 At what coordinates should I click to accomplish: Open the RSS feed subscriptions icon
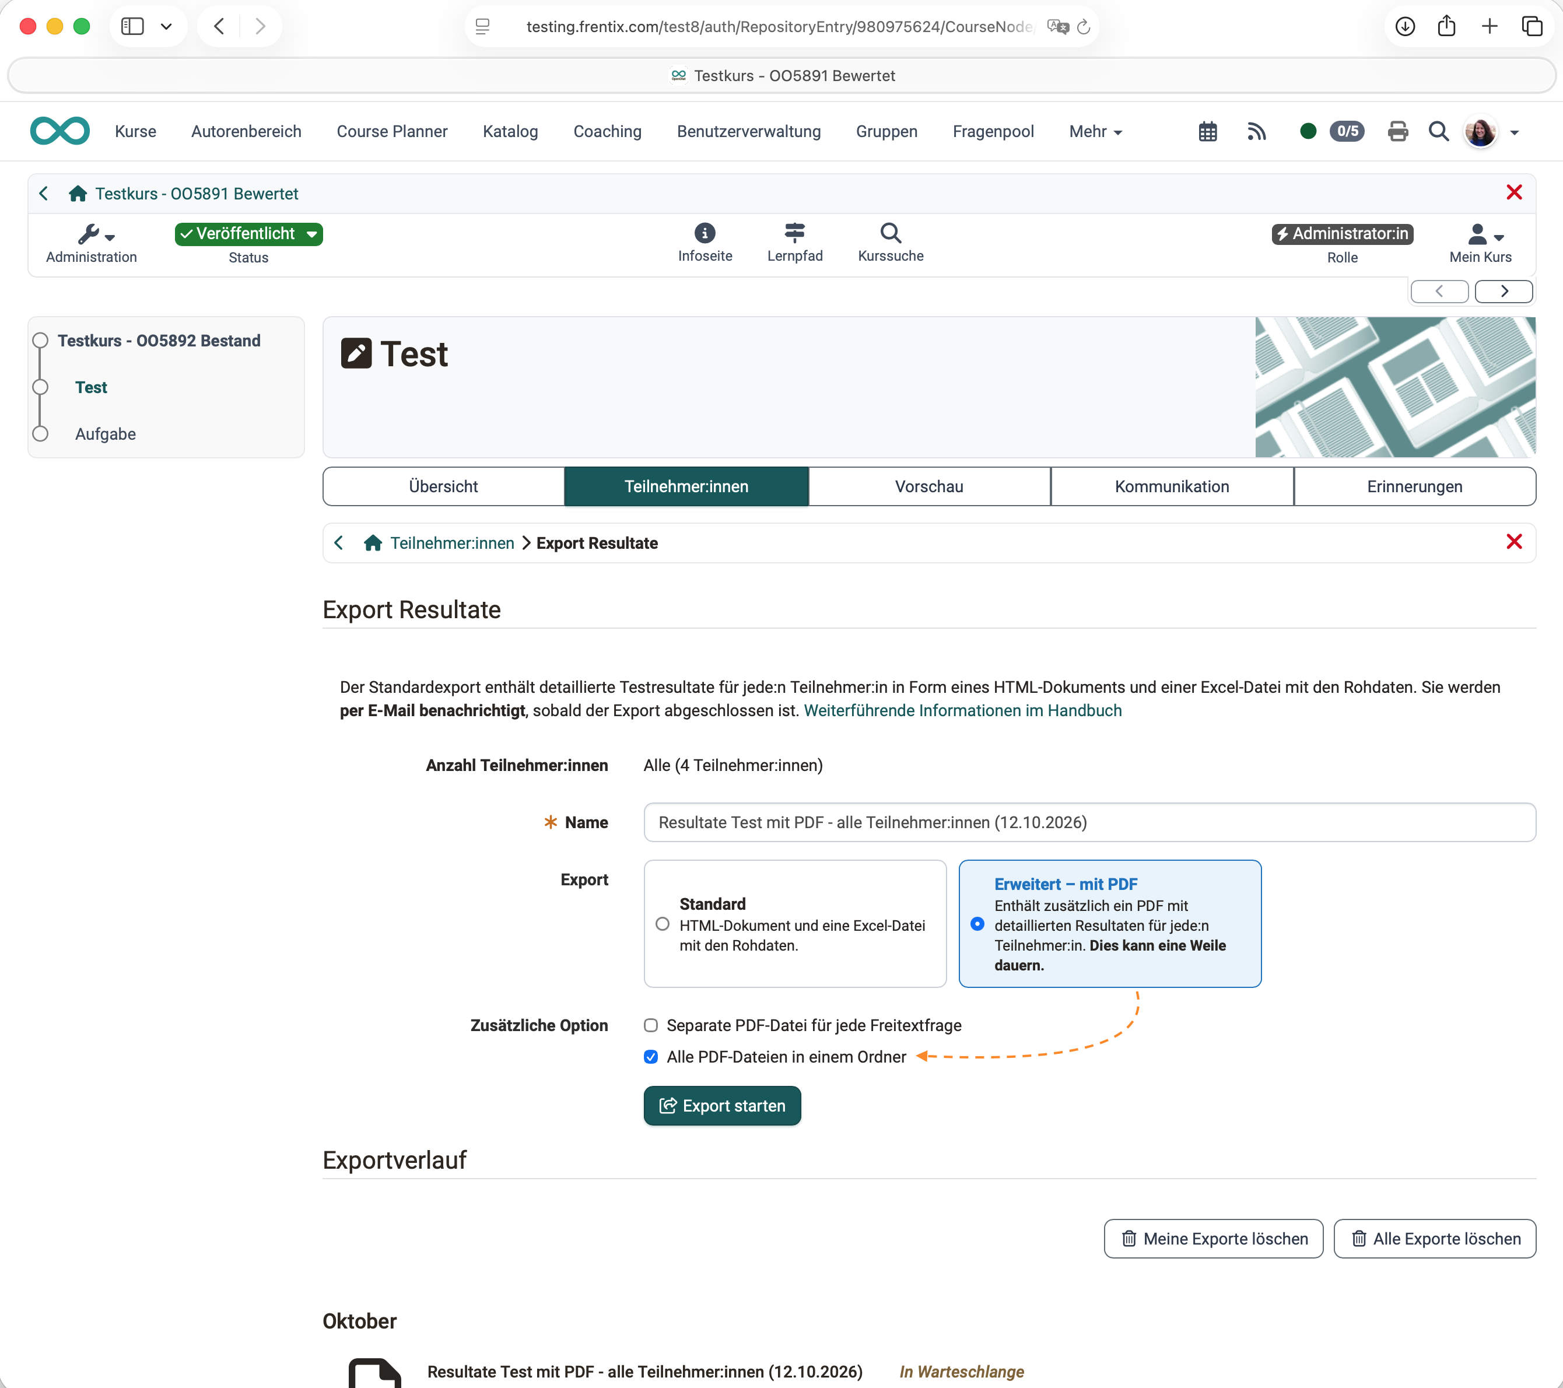point(1256,132)
